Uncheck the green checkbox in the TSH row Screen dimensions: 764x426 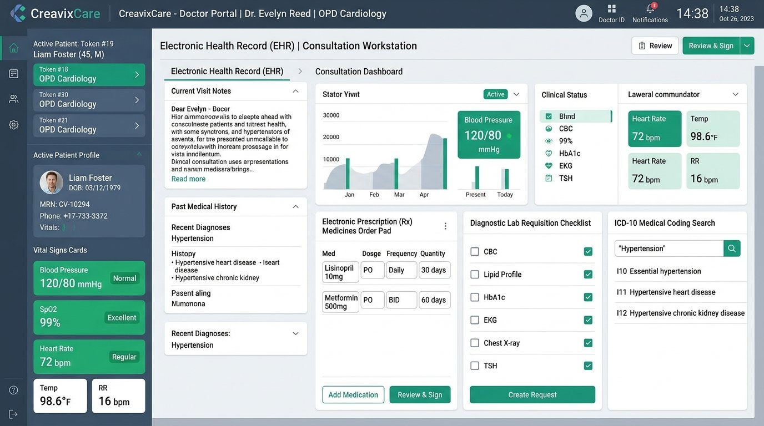(x=588, y=366)
